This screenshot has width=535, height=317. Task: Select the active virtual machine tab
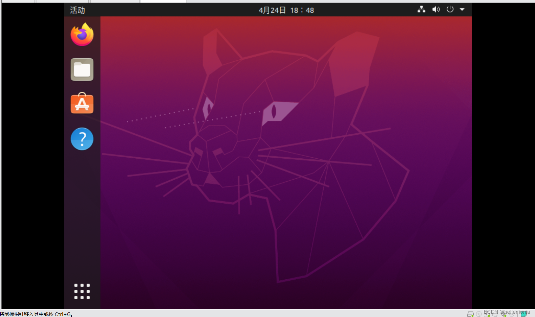[163, 2]
